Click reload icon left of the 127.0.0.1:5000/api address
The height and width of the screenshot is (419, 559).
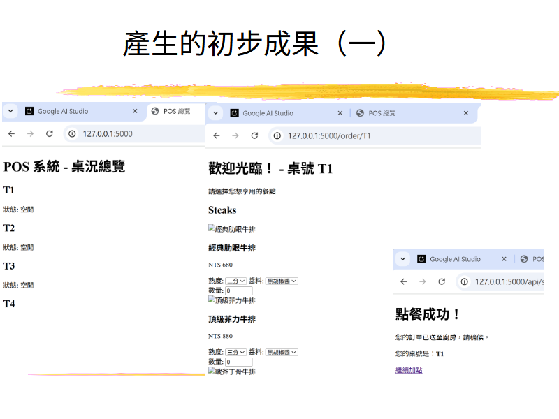click(442, 281)
